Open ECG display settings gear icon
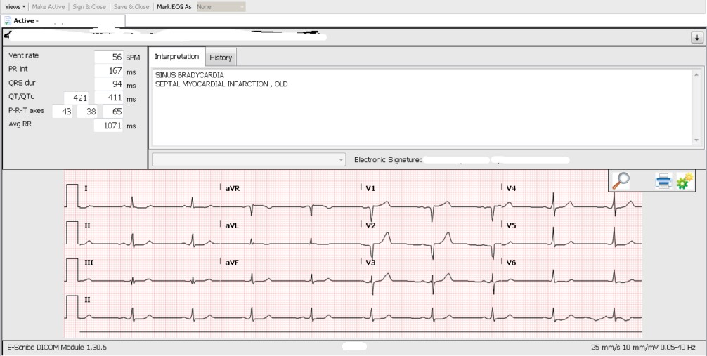 click(685, 182)
